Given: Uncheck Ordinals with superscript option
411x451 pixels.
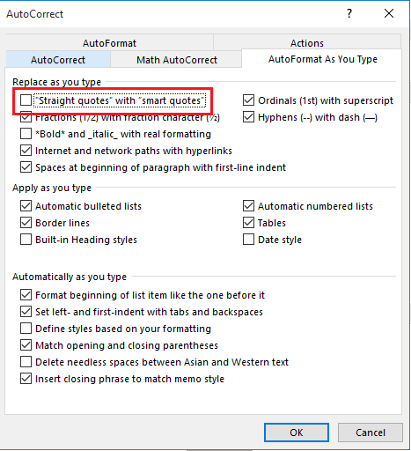Looking at the screenshot, I should coord(248,100).
